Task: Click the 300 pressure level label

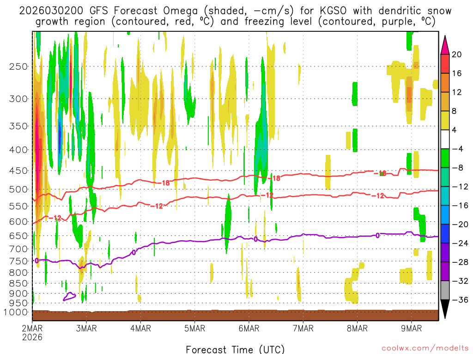Action: pos(18,99)
